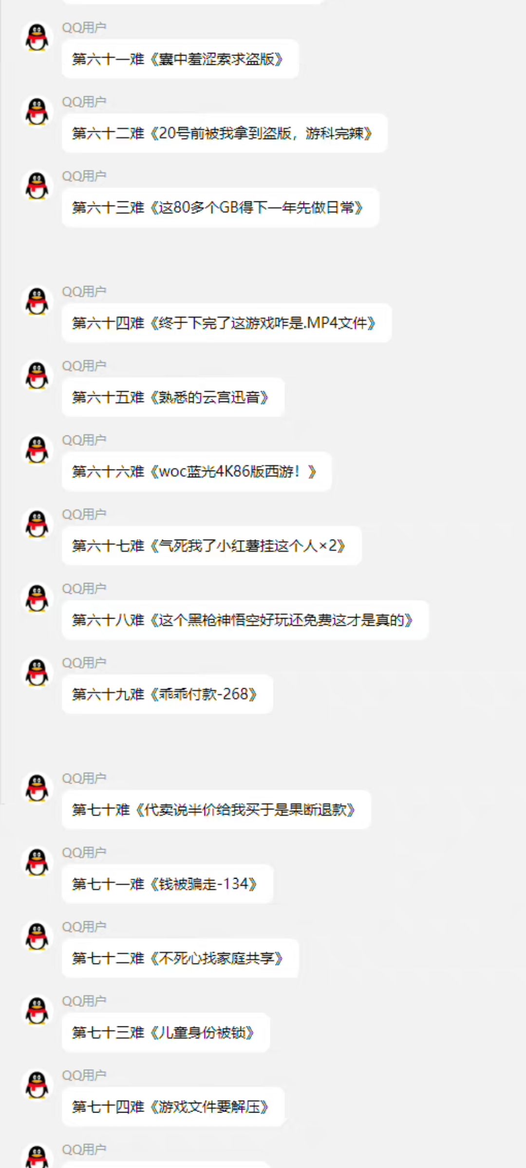Open the avatar next to 第六十二难 message
This screenshot has height=1168, width=526.
click(37, 111)
